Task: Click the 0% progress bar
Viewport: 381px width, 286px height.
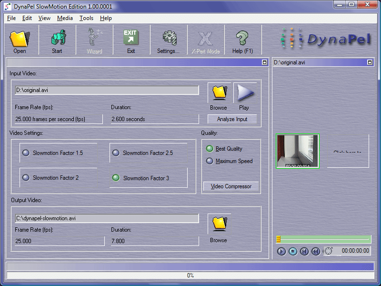Action: 190,276
